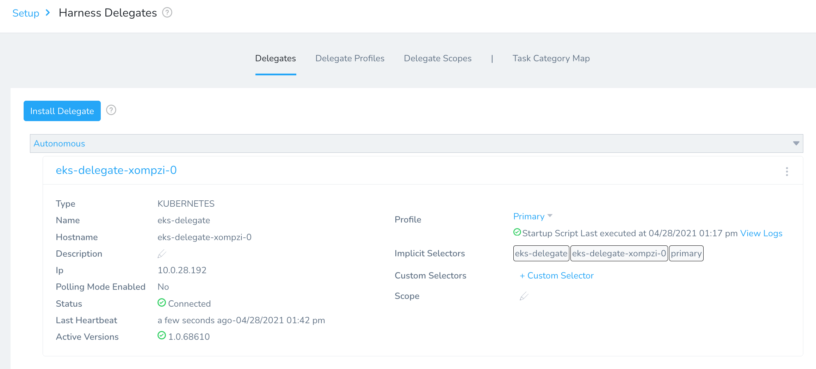Click Startup Script Last executed text

pos(630,233)
